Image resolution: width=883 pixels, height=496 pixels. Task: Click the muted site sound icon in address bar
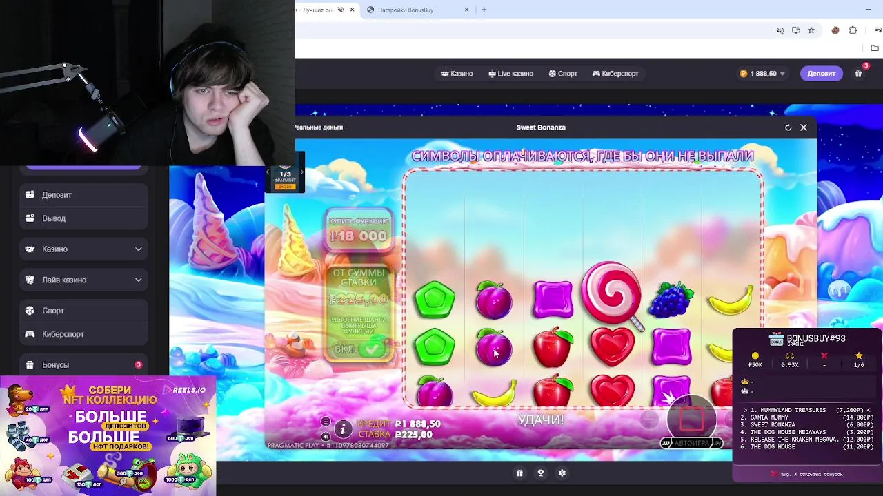point(780,30)
